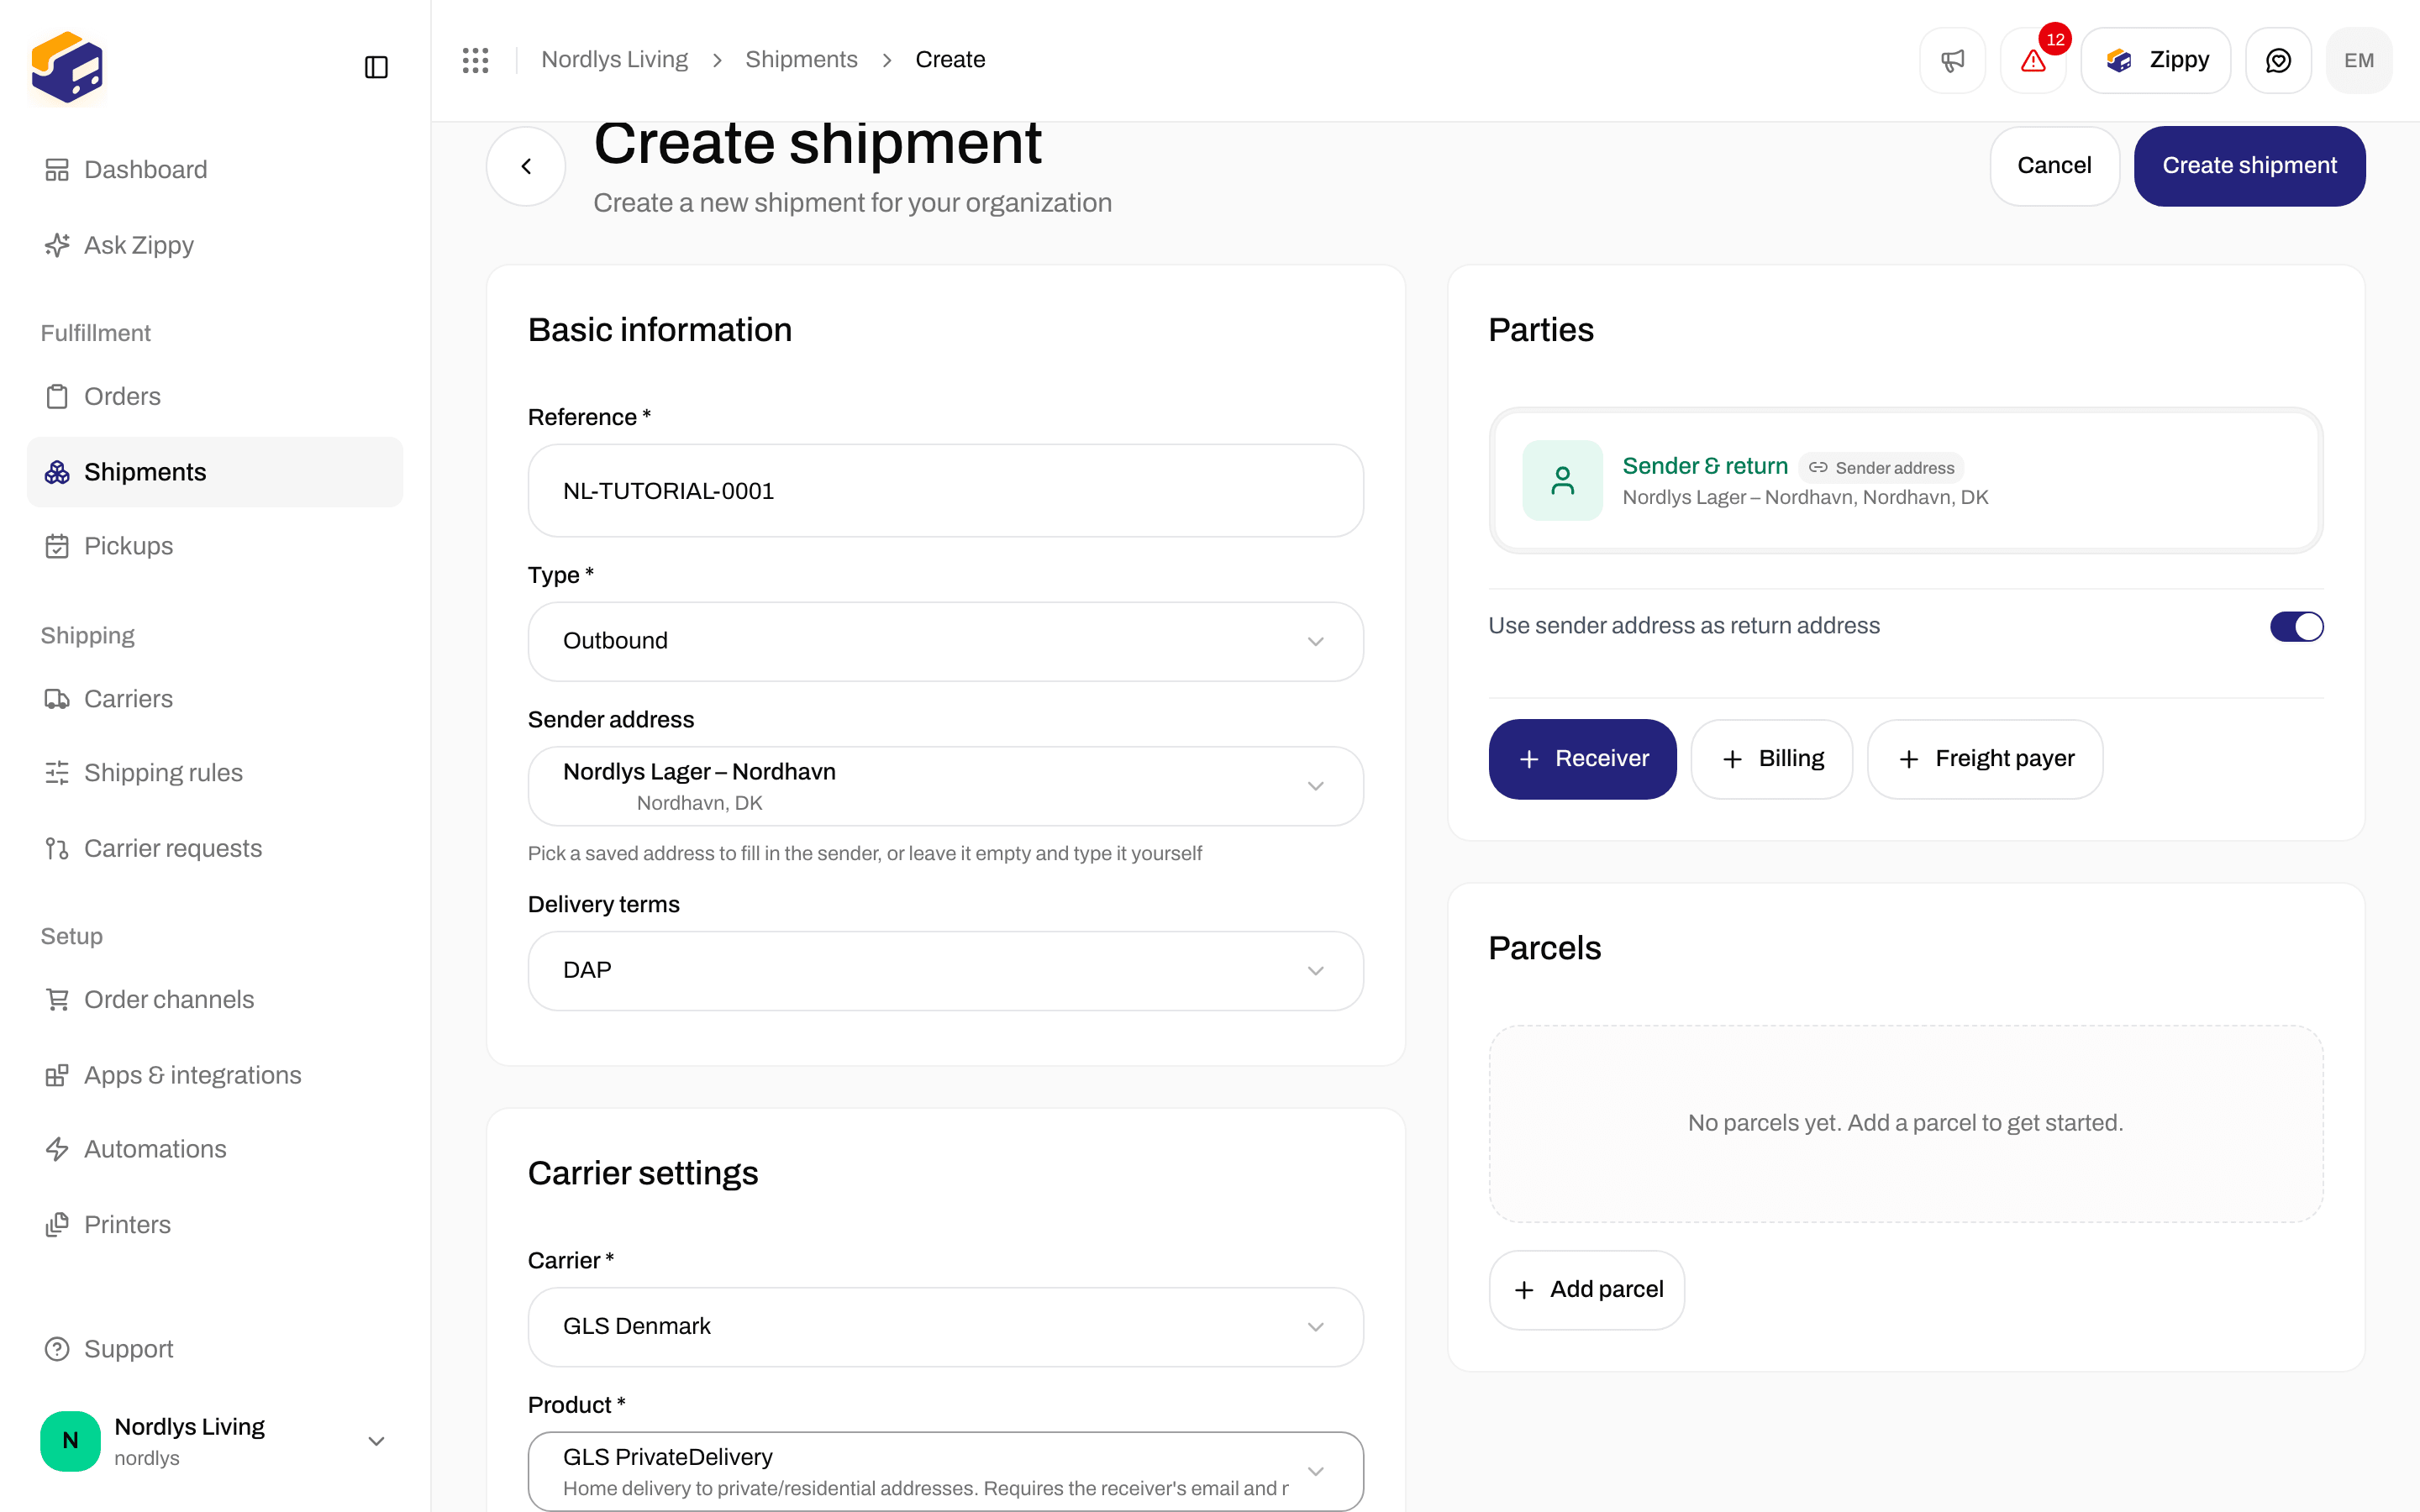Open the Sender address dropdown
This screenshot has width=2420, height=1512.
click(945, 786)
